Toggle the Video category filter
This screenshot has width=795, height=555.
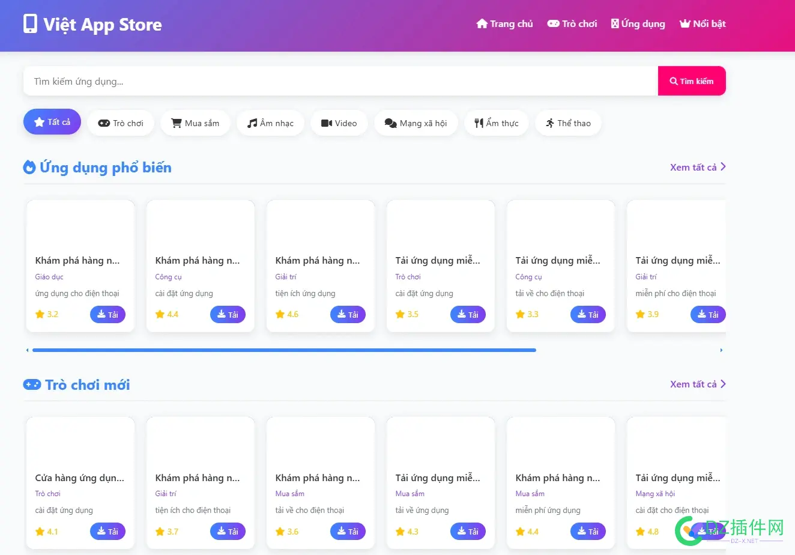pyautogui.click(x=339, y=123)
